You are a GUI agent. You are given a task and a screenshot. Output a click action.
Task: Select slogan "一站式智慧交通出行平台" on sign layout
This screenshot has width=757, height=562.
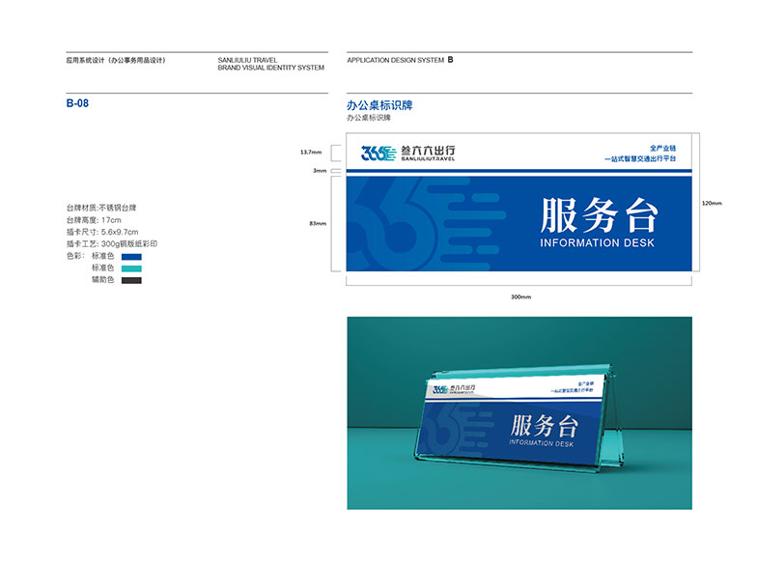(x=640, y=158)
